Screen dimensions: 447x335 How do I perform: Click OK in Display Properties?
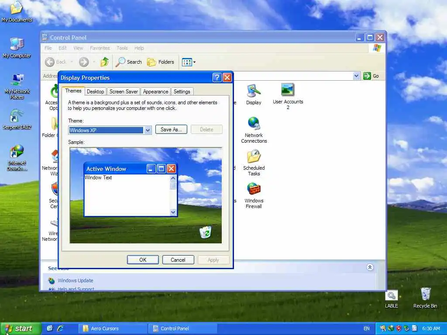coord(143,260)
